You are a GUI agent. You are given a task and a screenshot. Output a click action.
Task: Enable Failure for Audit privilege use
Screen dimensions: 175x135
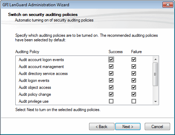(134, 101)
